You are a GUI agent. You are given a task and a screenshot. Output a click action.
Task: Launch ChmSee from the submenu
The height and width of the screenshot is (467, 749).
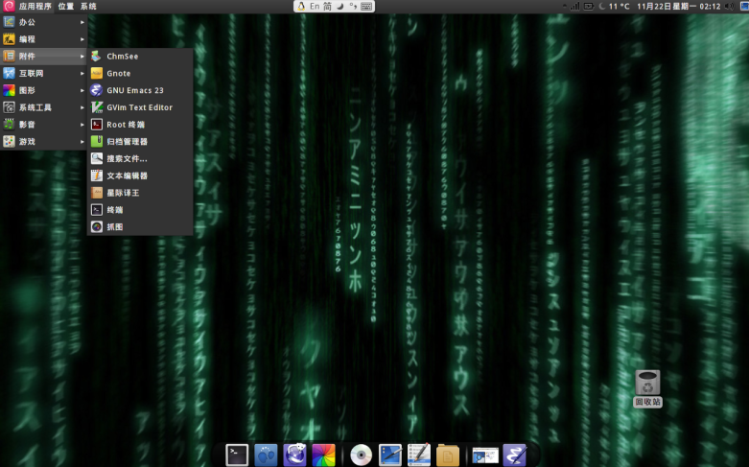tap(140, 57)
